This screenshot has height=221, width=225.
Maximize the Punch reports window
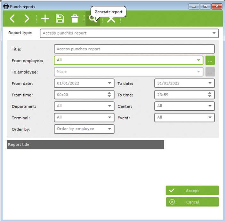point(205,6)
